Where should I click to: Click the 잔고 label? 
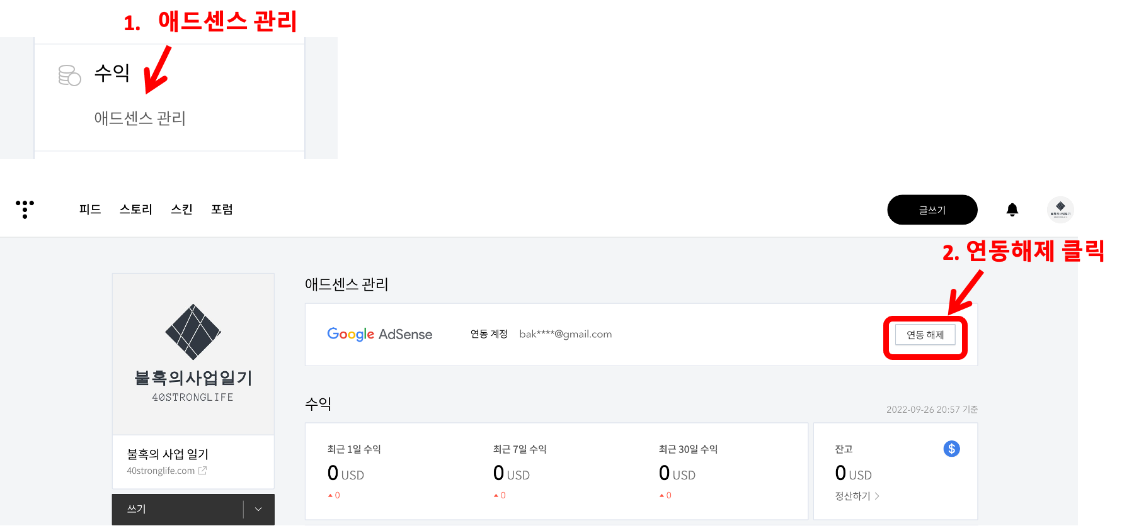844,449
